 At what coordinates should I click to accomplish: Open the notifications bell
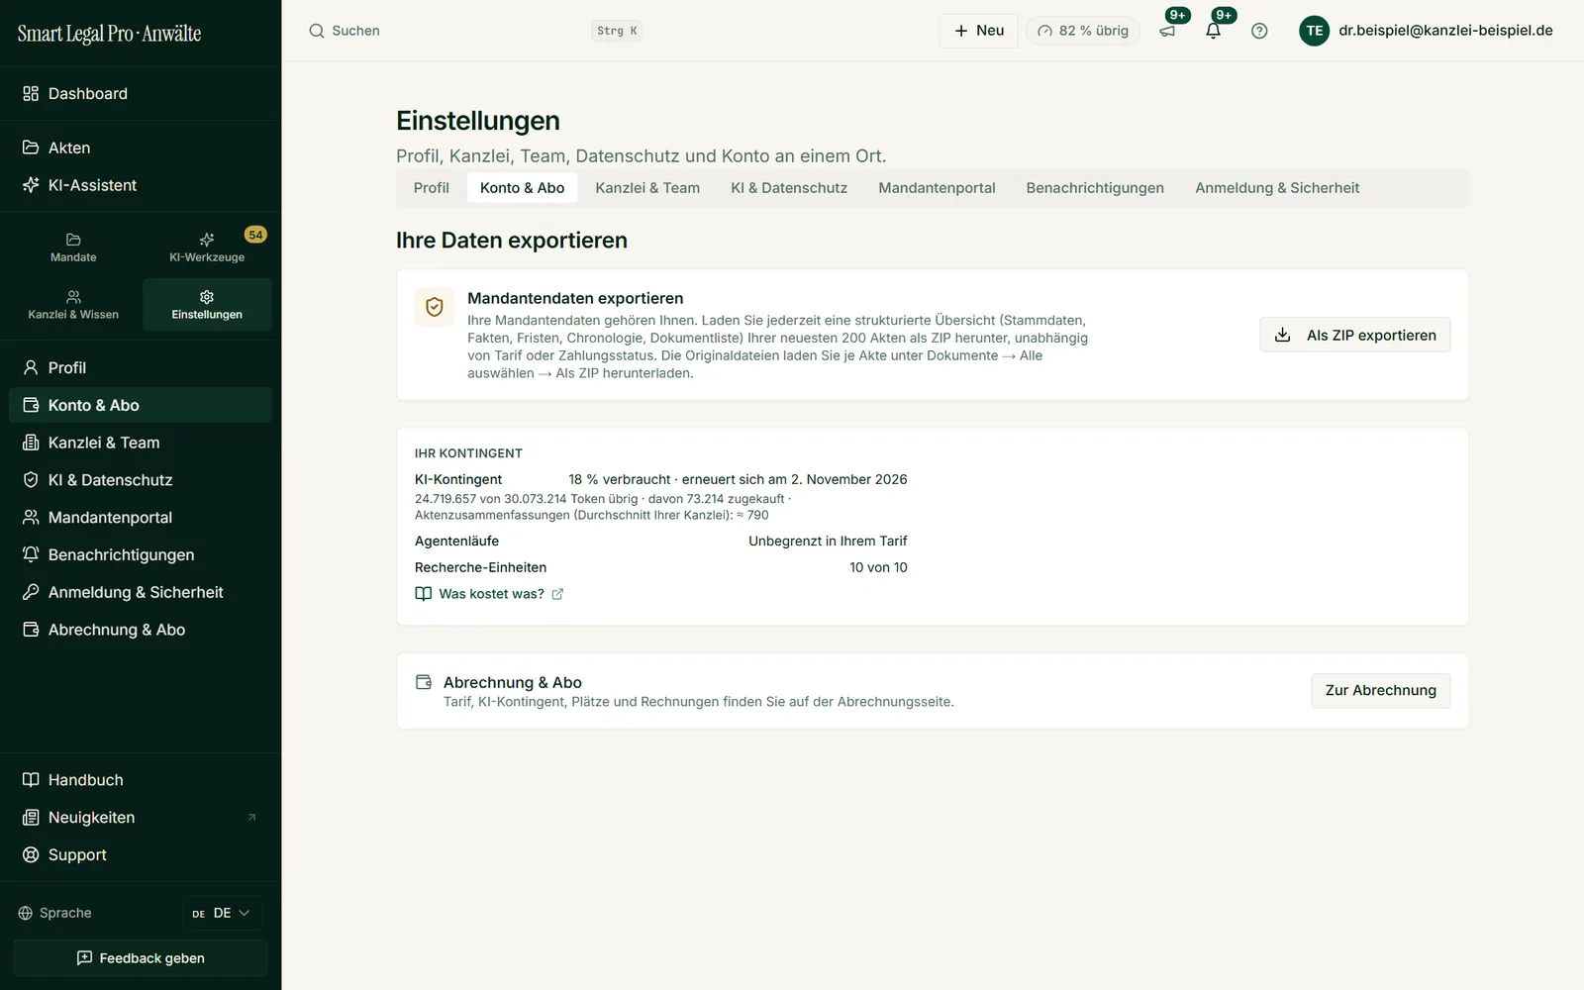[x=1214, y=31]
